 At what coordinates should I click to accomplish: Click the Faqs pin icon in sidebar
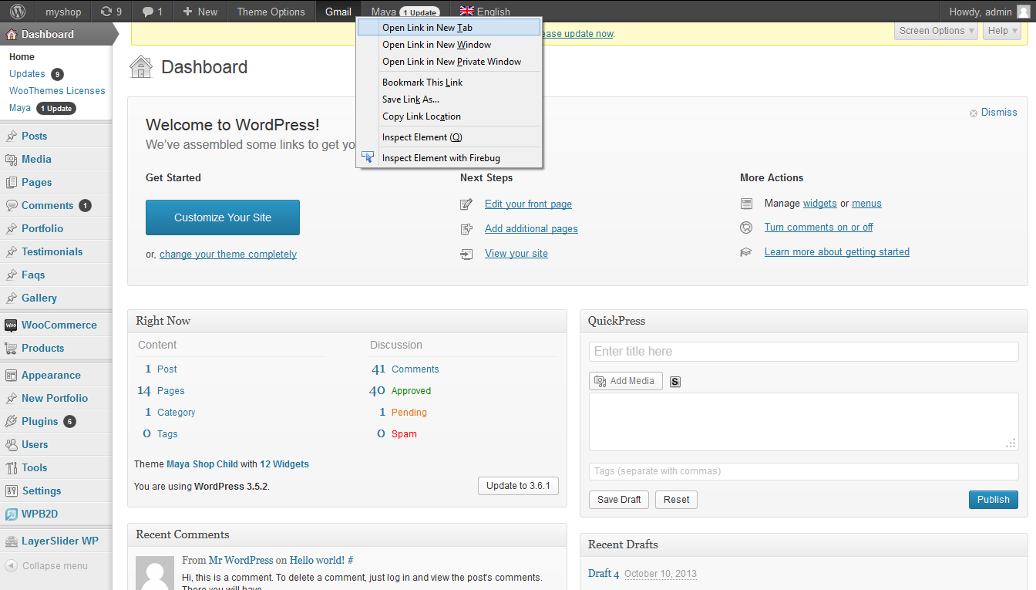pyautogui.click(x=11, y=275)
